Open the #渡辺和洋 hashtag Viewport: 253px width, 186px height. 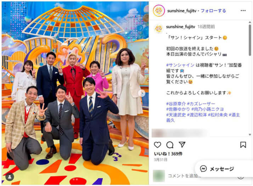coord(197,115)
